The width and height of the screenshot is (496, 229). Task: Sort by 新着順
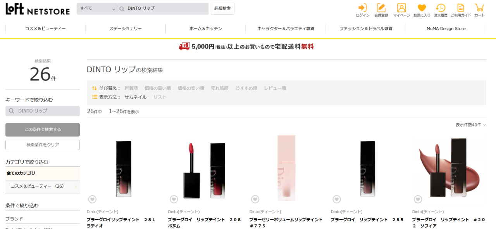[131, 88]
